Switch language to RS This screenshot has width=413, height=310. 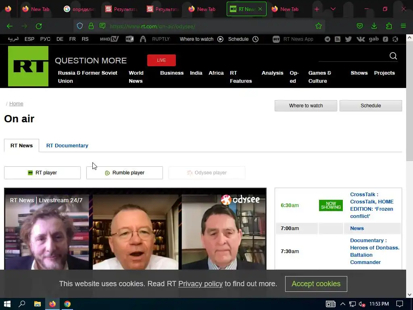85,39
